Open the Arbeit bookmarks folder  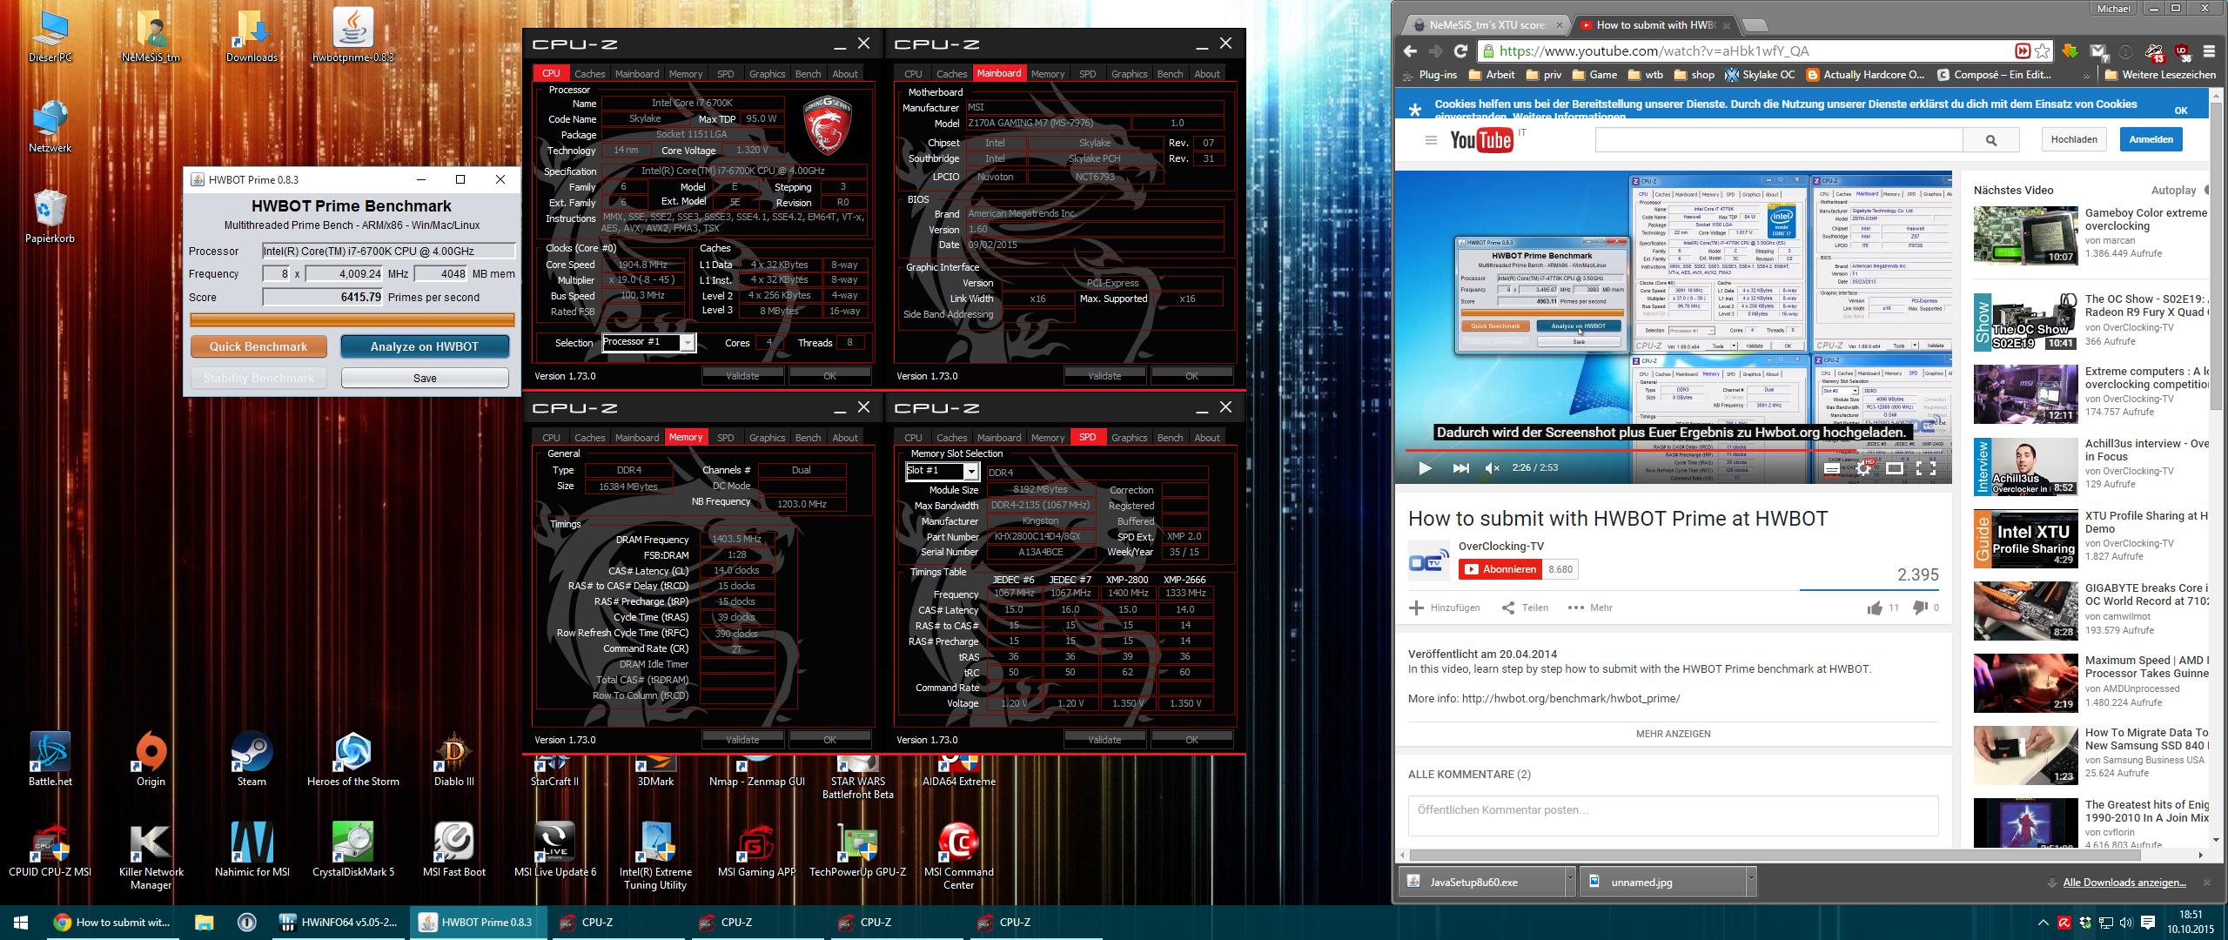(x=1492, y=75)
